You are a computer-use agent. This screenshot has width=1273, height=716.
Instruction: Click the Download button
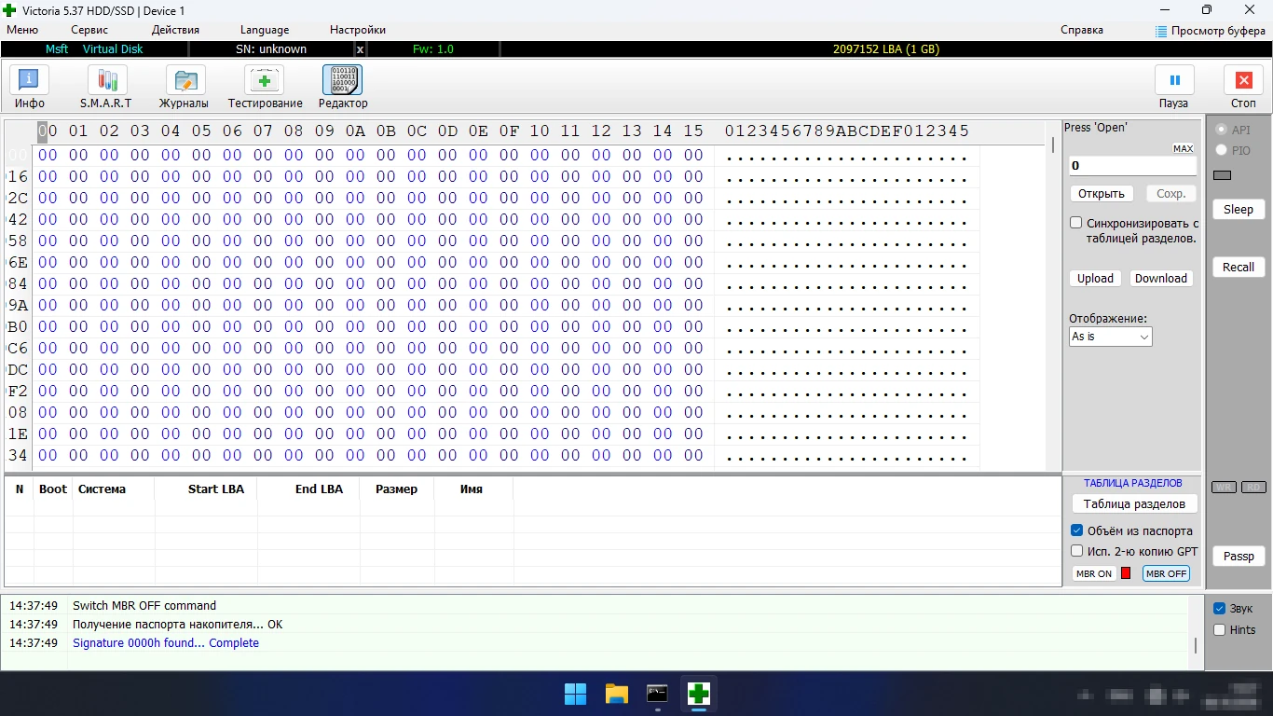click(x=1161, y=278)
